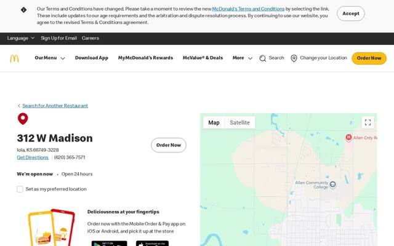Viewport: 394px width, 246px height.
Task: Click Iola, KS 66749-3228 address text
Action: pos(38,150)
